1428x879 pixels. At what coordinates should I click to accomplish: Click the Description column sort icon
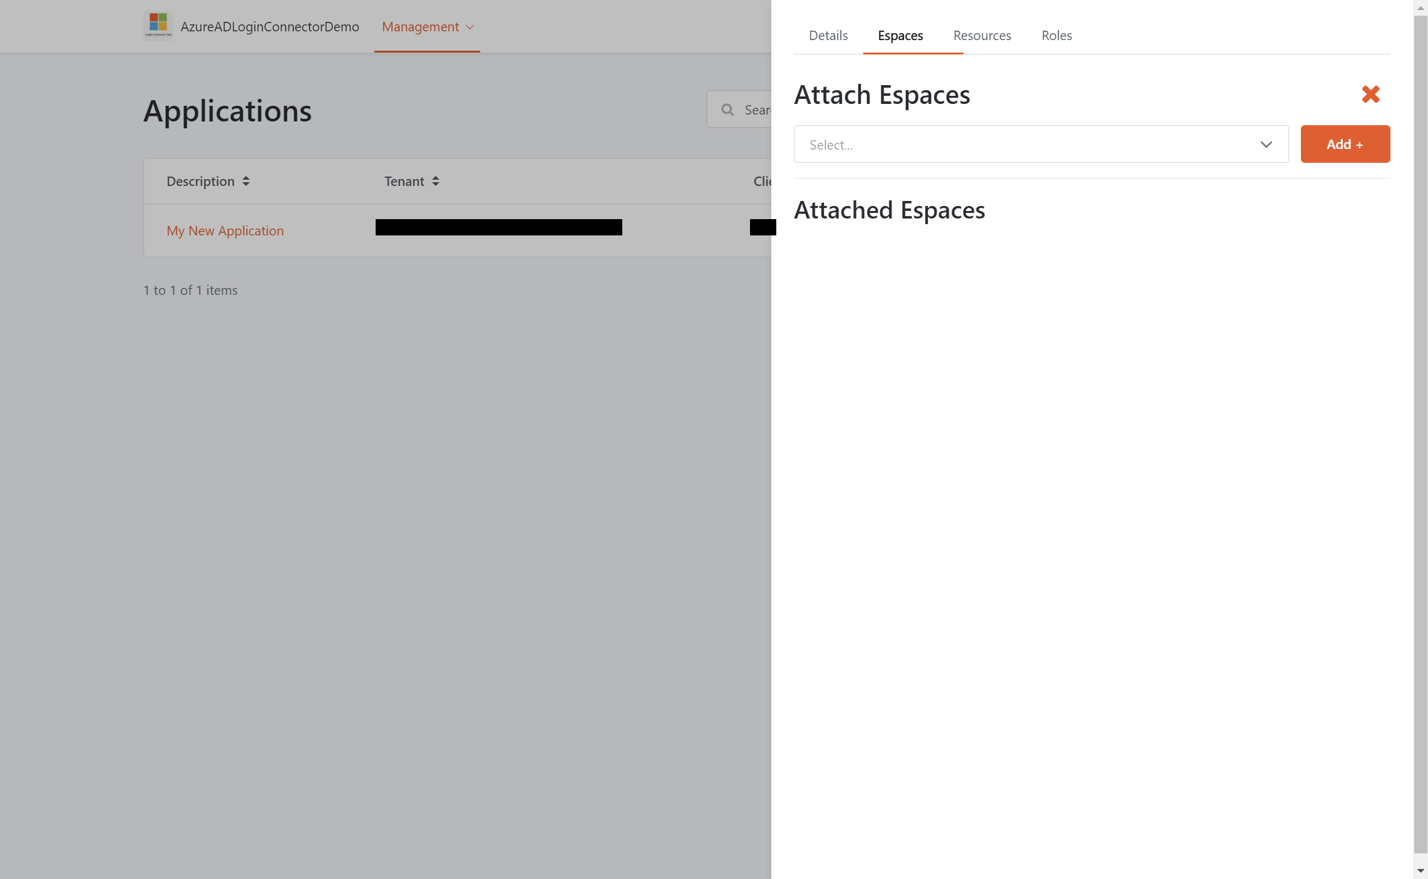pyautogui.click(x=246, y=181)
